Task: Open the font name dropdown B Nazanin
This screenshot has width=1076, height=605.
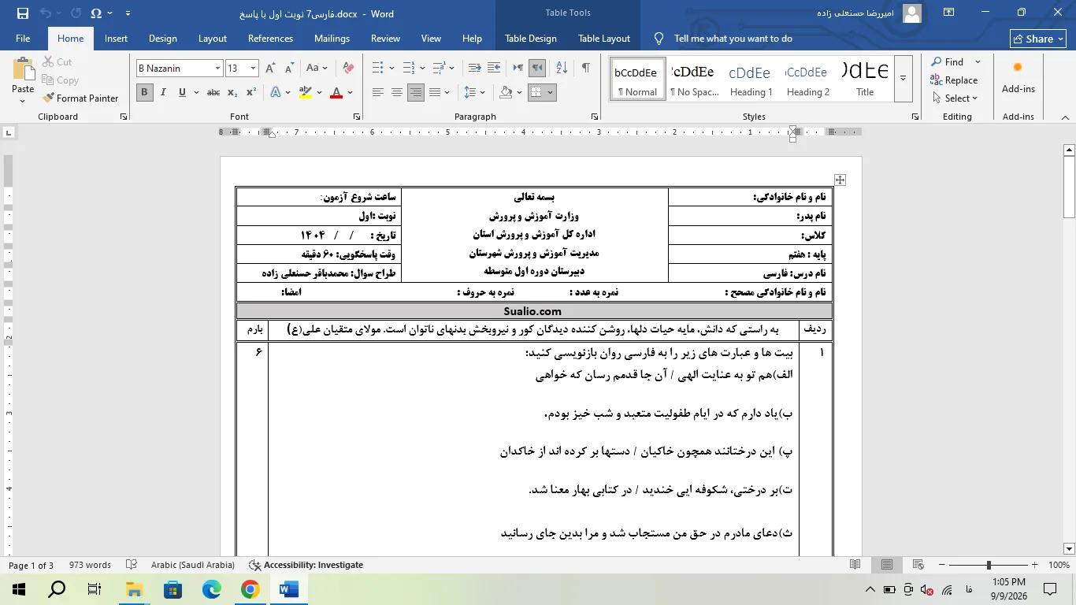Action: point(217,69)
